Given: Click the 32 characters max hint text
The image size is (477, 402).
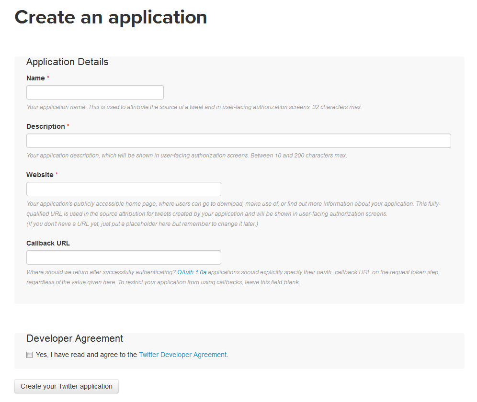Looking at the screenshot, I should click(x=337, y=107).
